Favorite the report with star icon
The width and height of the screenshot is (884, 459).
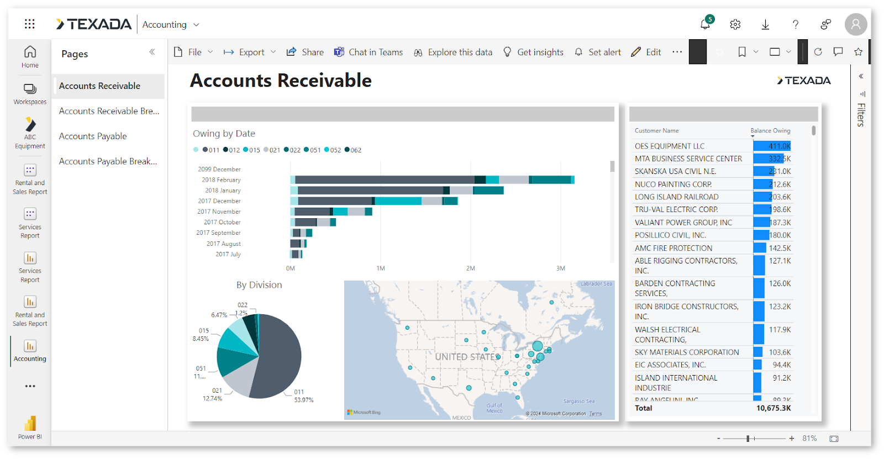click(858, 52)
